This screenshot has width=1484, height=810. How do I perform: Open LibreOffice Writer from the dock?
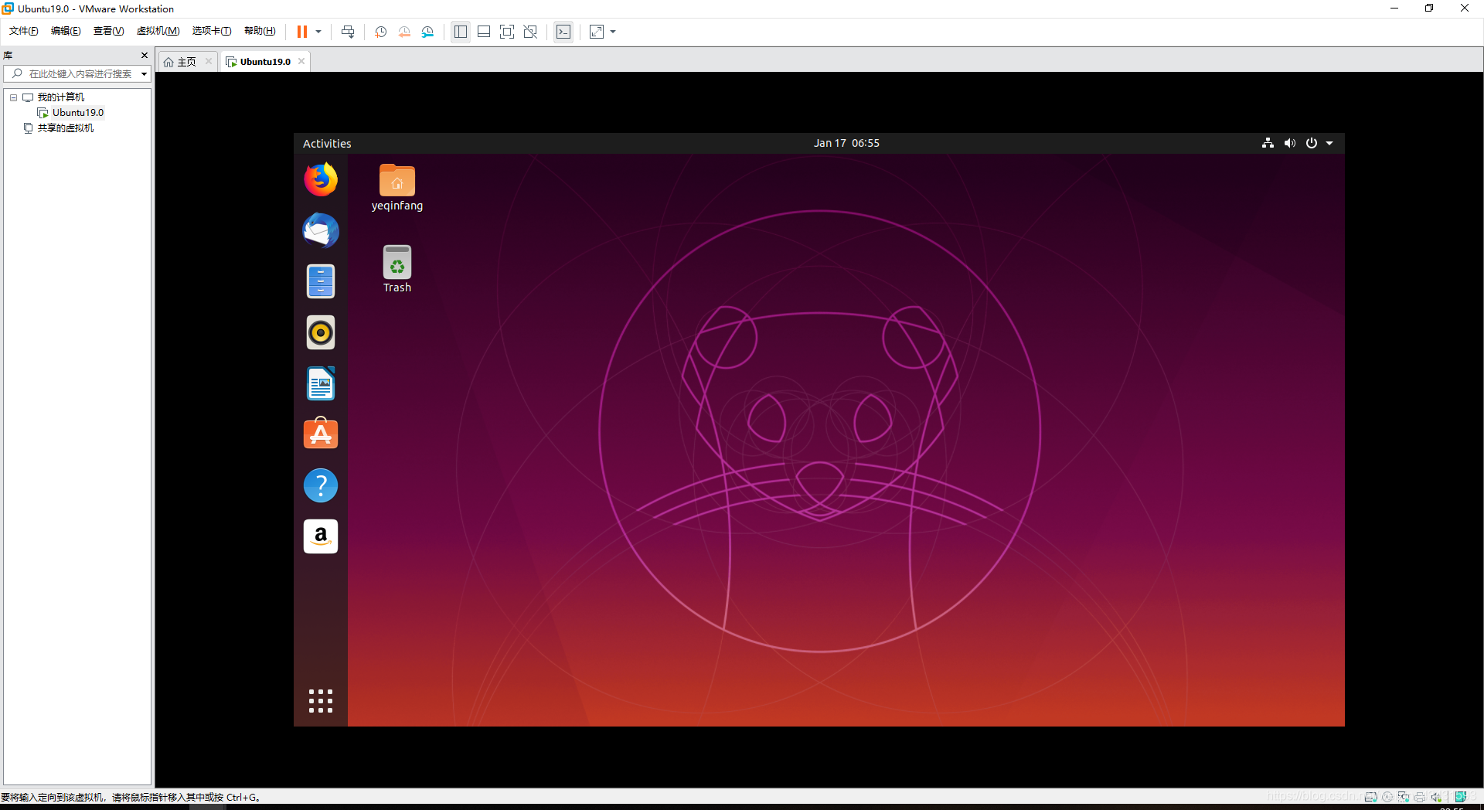click(321, 383)
